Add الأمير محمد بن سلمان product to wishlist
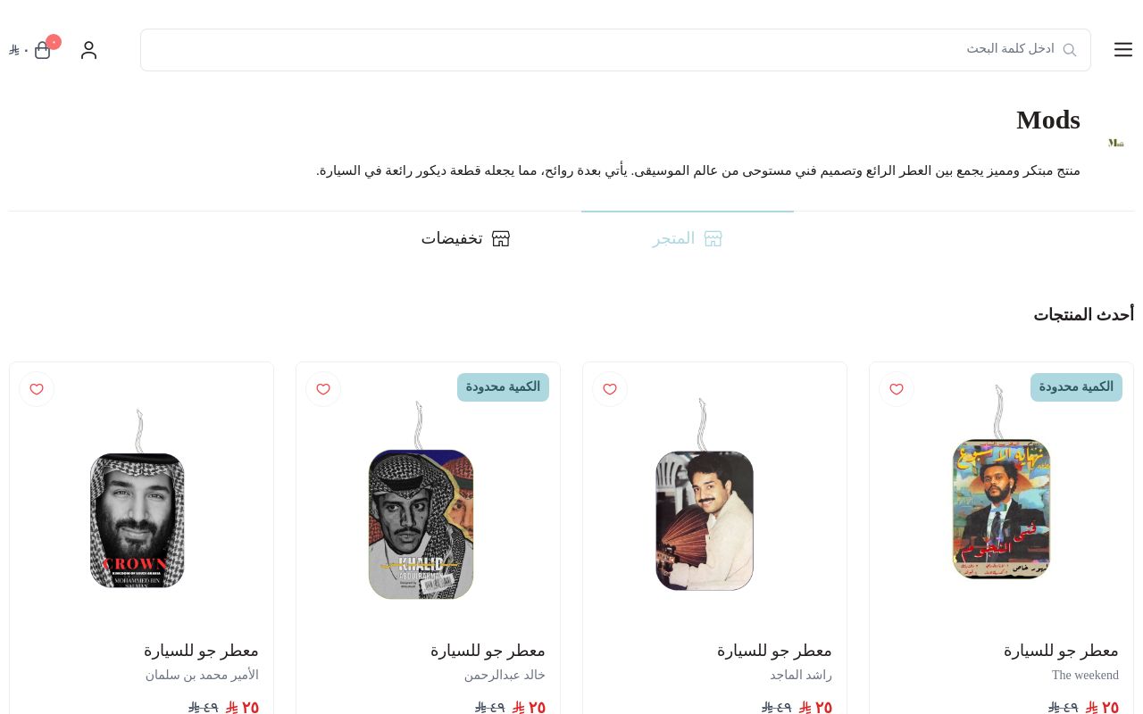1143x714 pixels. coord(36,389)
